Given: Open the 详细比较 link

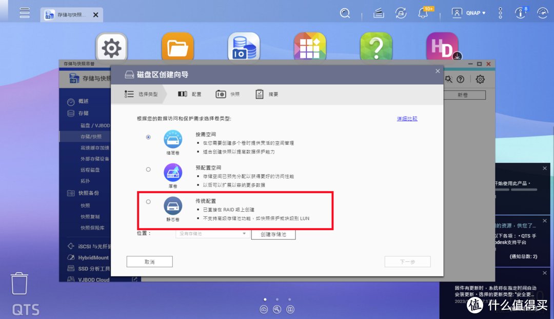Looking at the screenshot, I should point(407,119).
